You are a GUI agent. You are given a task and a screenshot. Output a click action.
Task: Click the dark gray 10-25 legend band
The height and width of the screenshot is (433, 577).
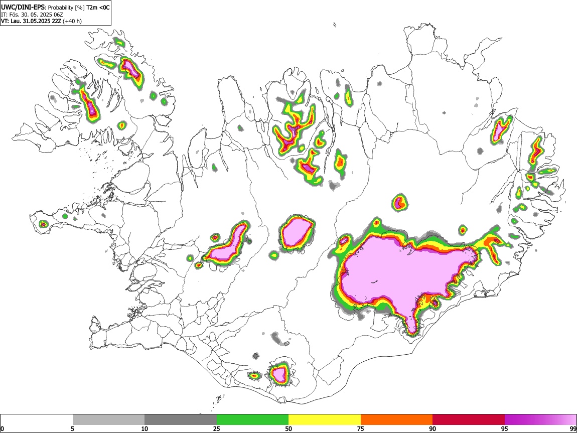pos(181,420)
